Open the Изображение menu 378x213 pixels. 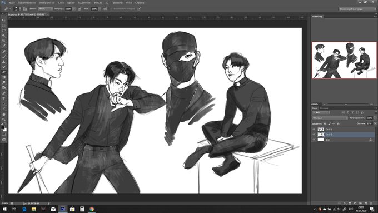coord(47,3)
